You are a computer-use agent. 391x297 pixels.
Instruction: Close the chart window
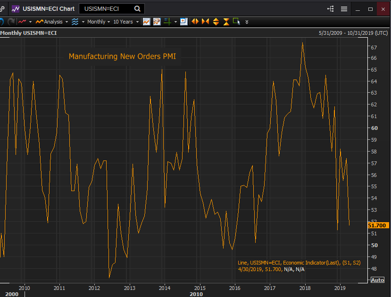(383, 9)
